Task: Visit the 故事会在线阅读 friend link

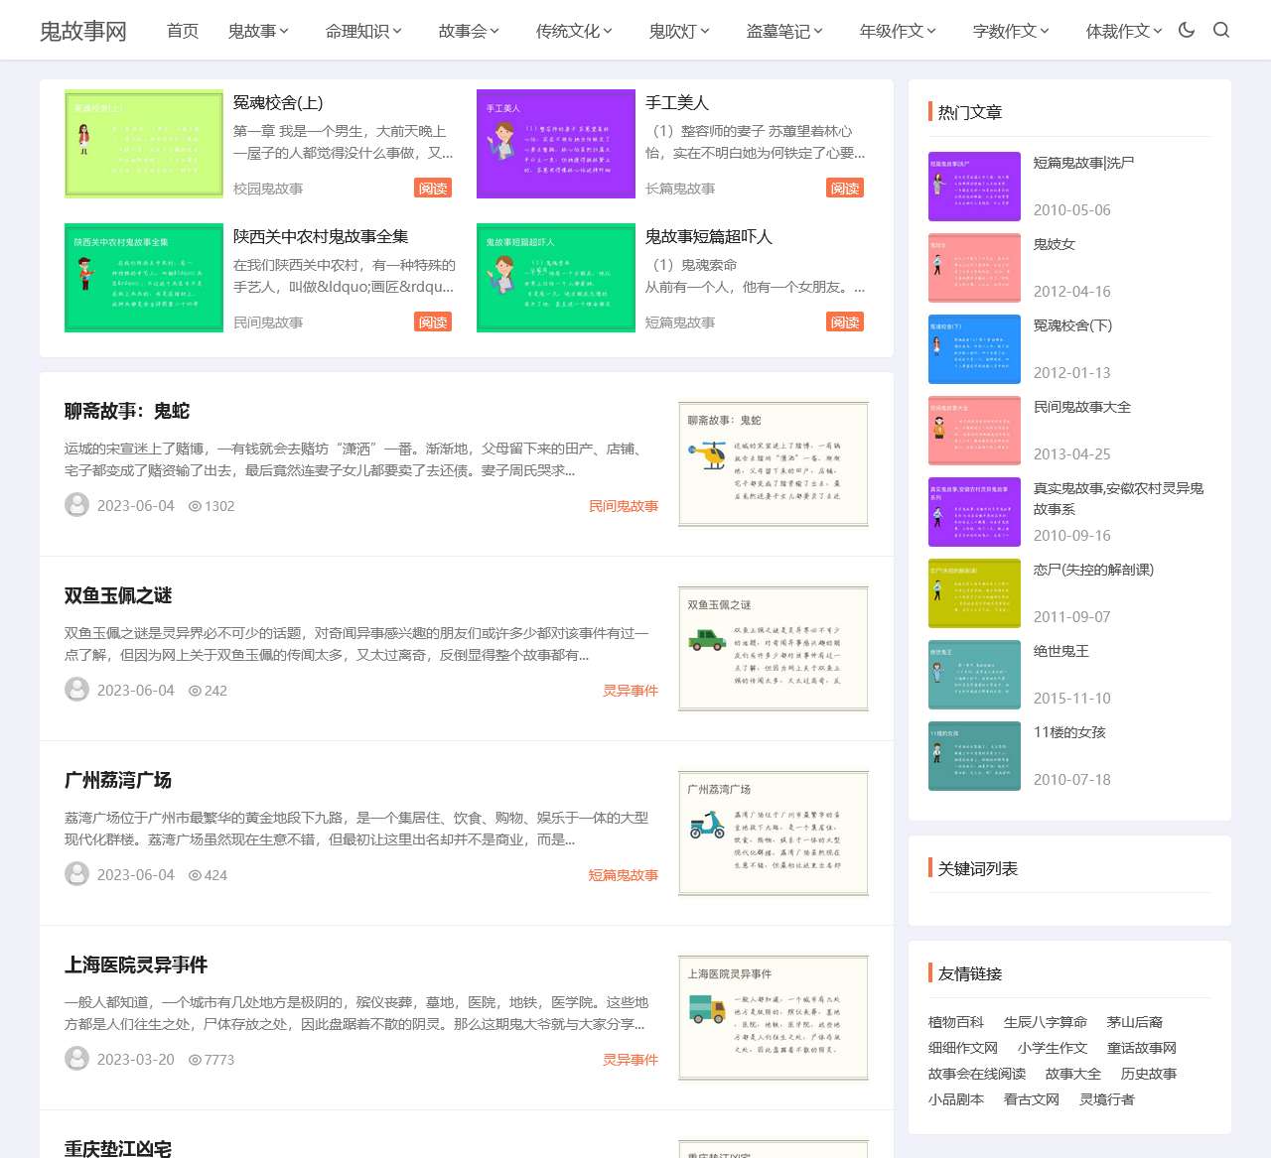Action: pyautogui.click(x=977, y=1074)
